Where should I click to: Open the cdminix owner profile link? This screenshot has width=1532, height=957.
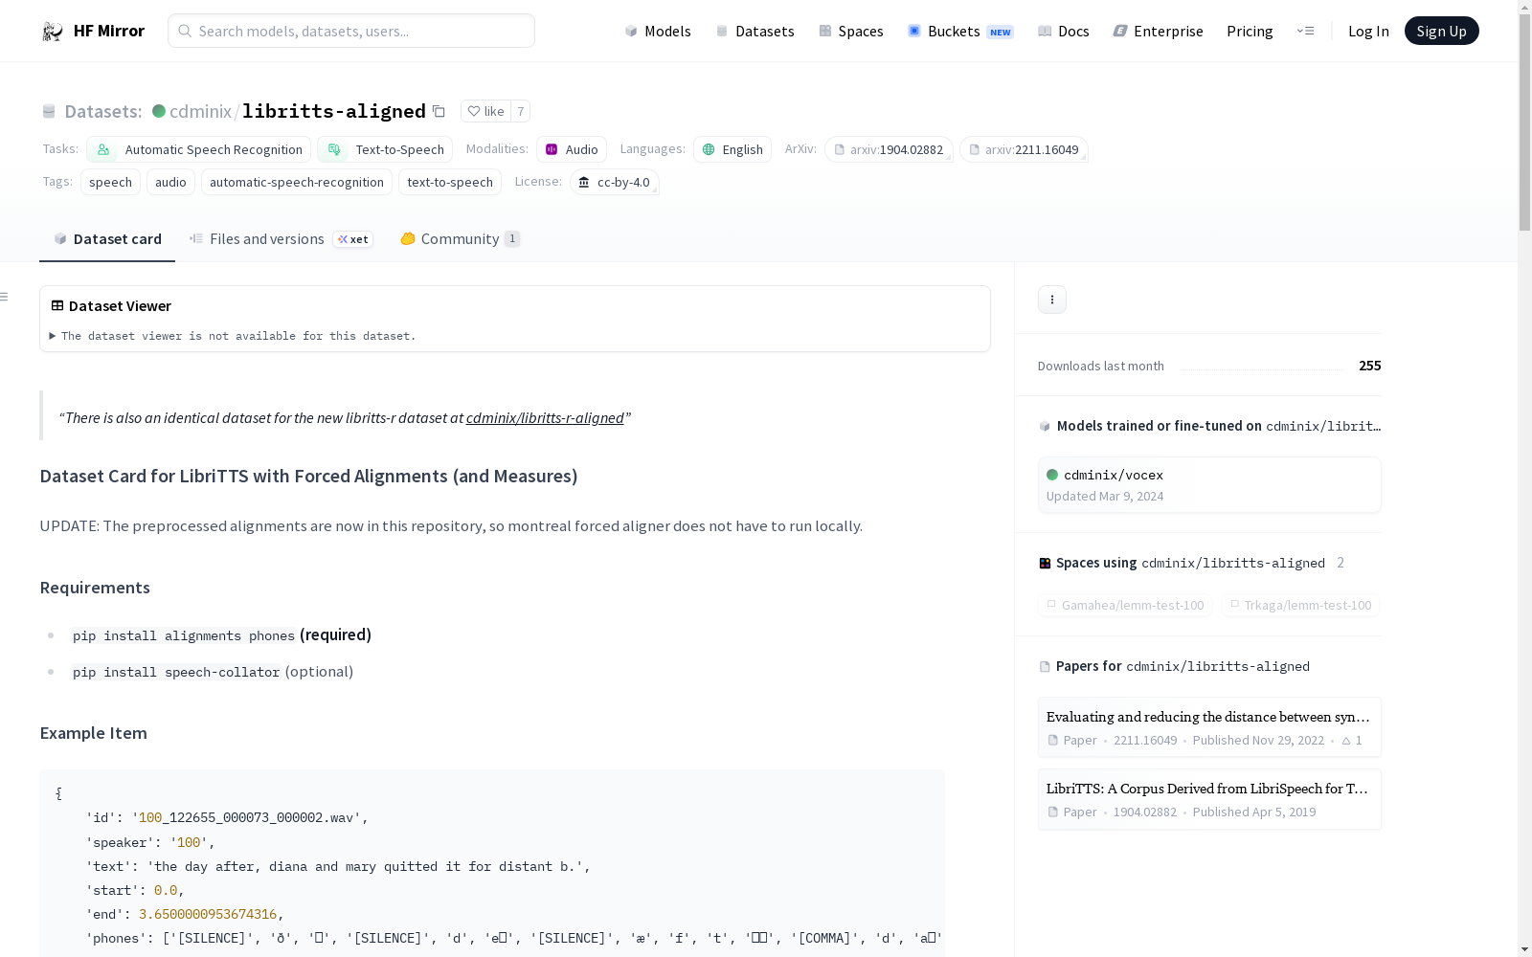(200, 111)
